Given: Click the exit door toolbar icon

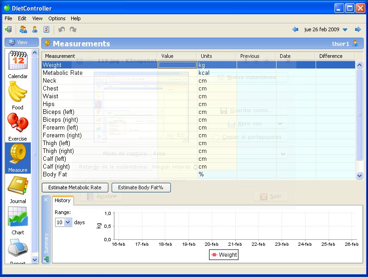Looking at the screenshot, I should [8, 29].
